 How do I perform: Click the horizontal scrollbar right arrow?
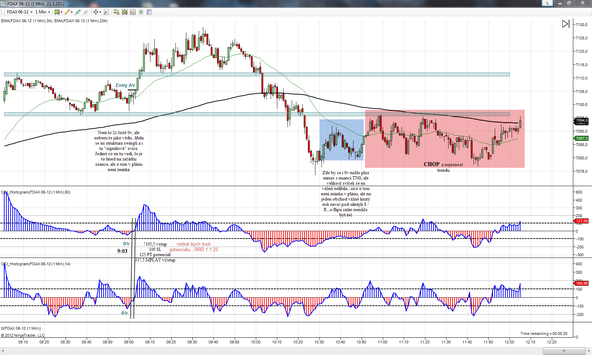[x=589, y=351]
